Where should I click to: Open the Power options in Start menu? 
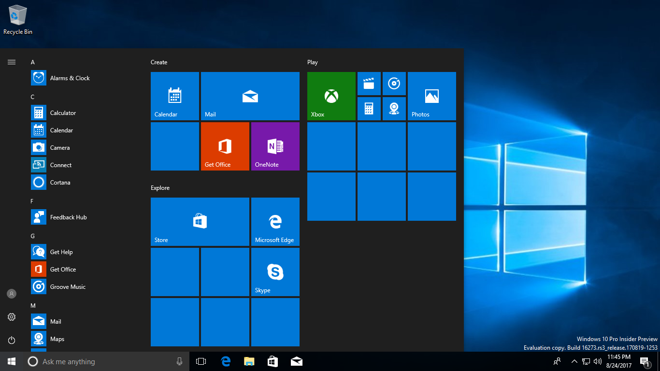(x=12, y=340)
